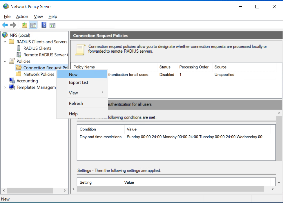283x203 pixels.
Task: Collapse the RADIUS Clients and Servers node
Action: (x=5, y=42)
